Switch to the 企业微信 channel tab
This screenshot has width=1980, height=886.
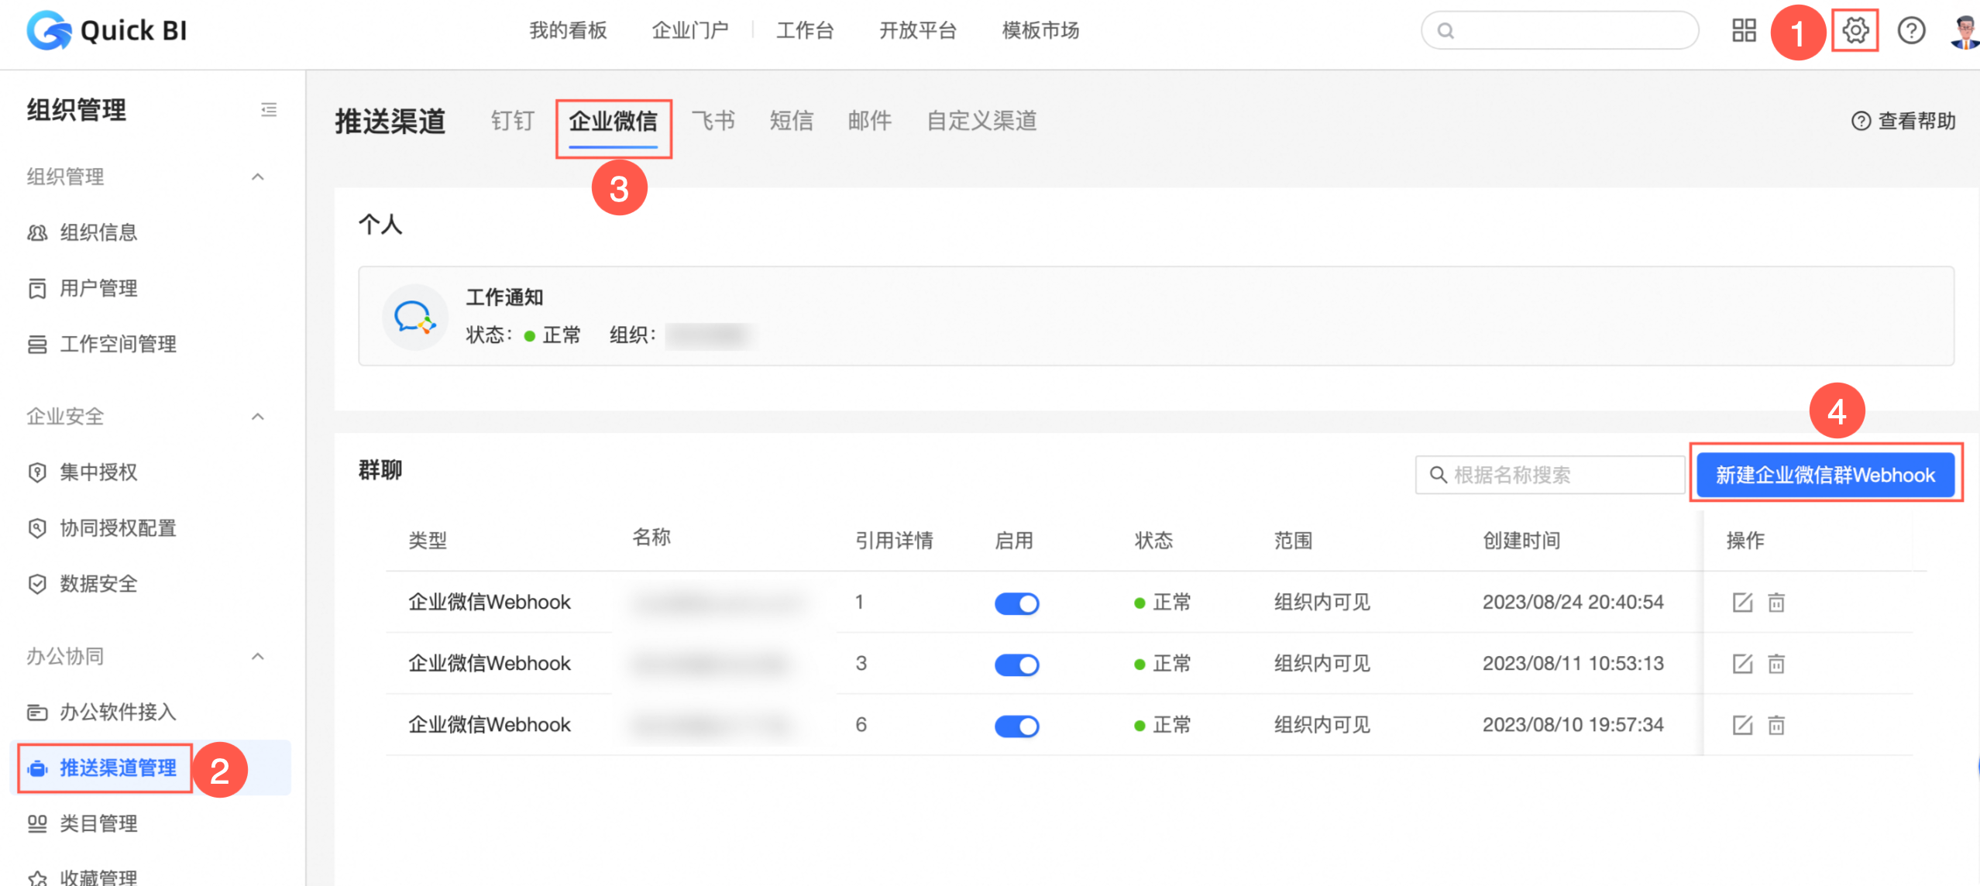point(613,121)
